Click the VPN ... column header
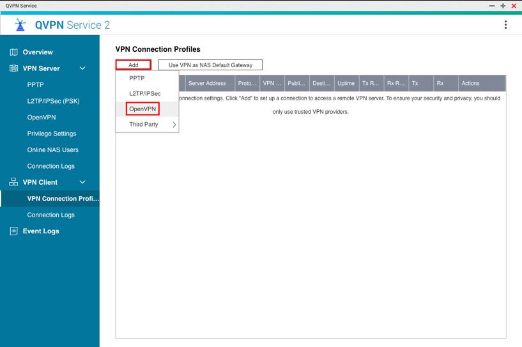 point(272,83)
